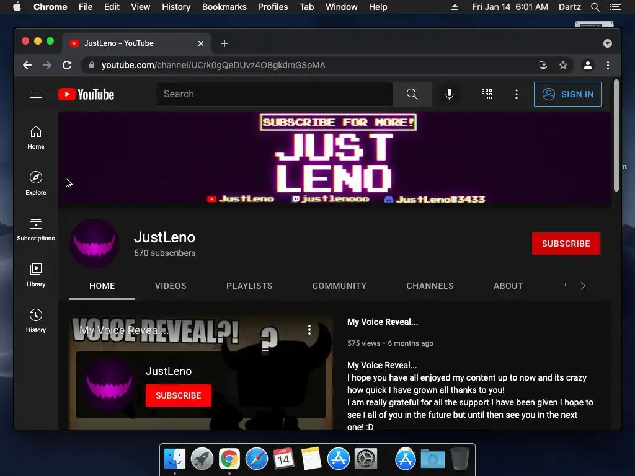
Task: Click the search magnifier button
Action: pos(412,94)
